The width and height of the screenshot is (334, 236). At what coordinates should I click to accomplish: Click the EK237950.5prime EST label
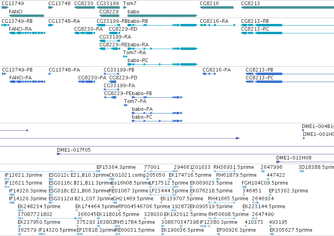click(x=39, y=222)
